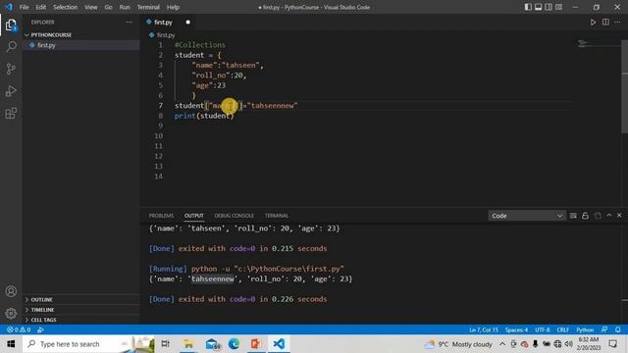The height and width of the screenshot is (353, 628).
Task: Click Python language mode in status bar
Action: (585, 329)
